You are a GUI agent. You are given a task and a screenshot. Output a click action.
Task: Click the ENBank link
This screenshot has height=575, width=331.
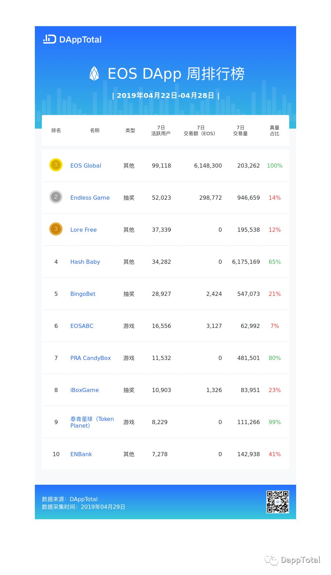(81, 454)
